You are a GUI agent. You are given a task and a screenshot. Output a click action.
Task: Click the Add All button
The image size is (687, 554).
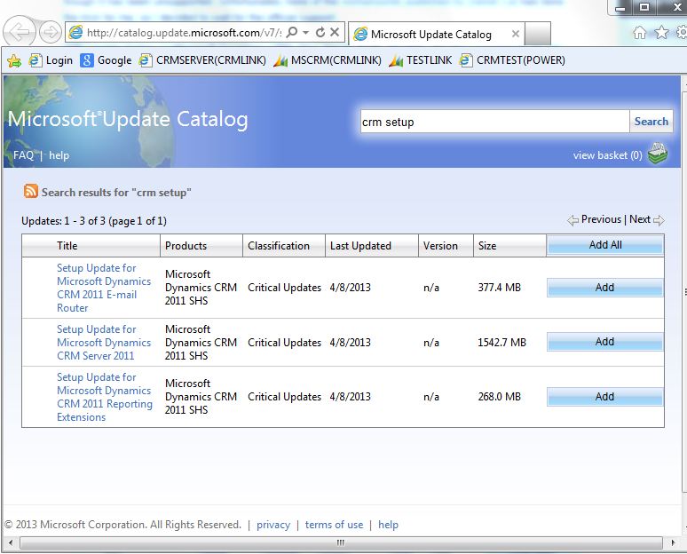click(605, 245)
